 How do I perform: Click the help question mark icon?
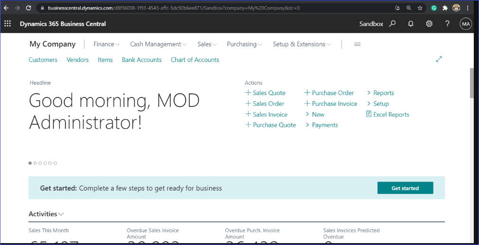tap(447, 24)
